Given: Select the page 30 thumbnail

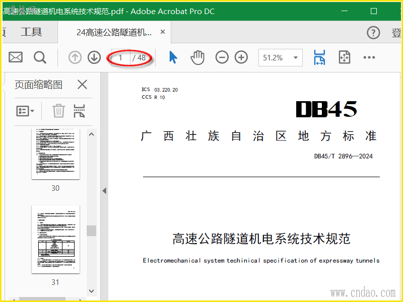Looking at the screenshot, I should (x=55, y=154).
